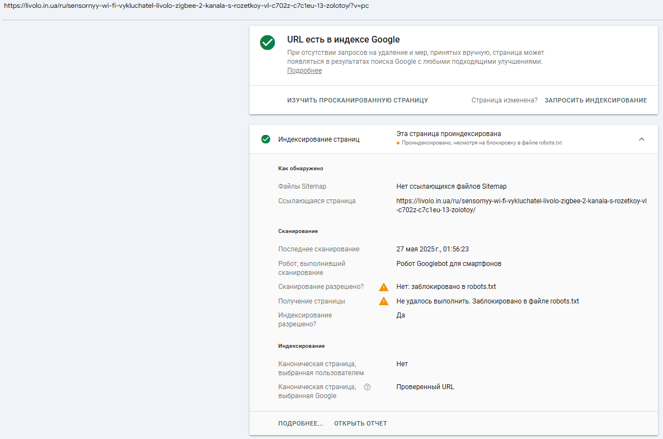Screen dimensions: 663x439
Task: Click green checkmark beside Индексирование страниц
Action: tap(266, 139)
